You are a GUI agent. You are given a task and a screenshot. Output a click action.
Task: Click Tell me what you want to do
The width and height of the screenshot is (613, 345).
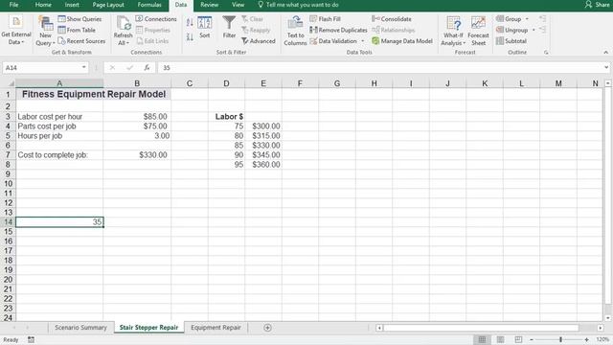click(x=298, y=5)
